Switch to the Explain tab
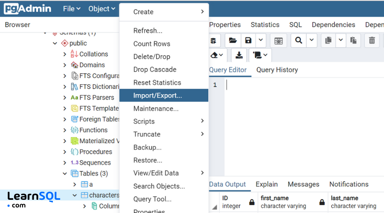 click(267, 184)
